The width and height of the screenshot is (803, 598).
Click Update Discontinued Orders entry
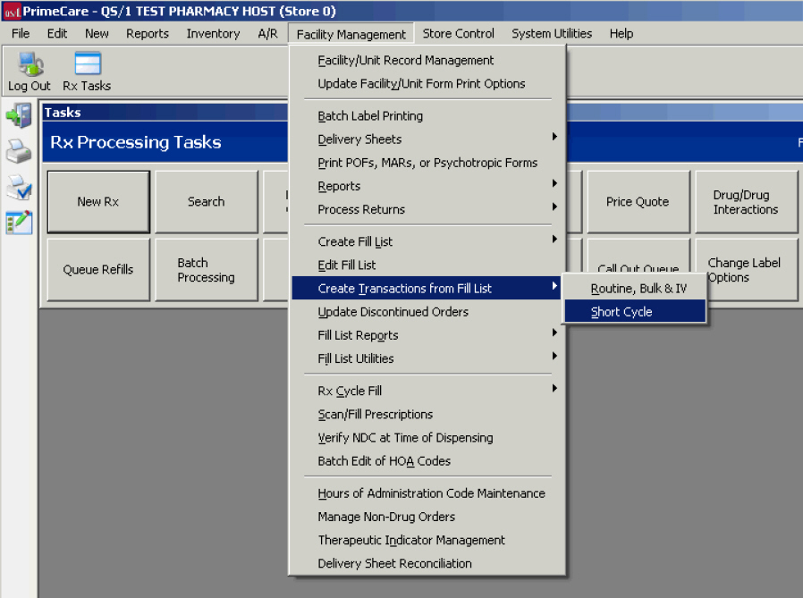393,312
